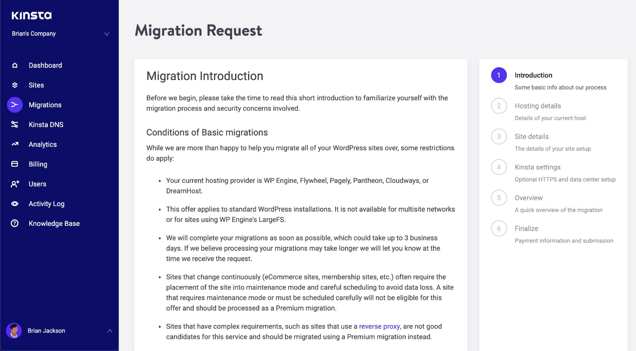Click the Knowledge Base question icon
Viewport: 636px width, 351px height.
coord(15,224)
